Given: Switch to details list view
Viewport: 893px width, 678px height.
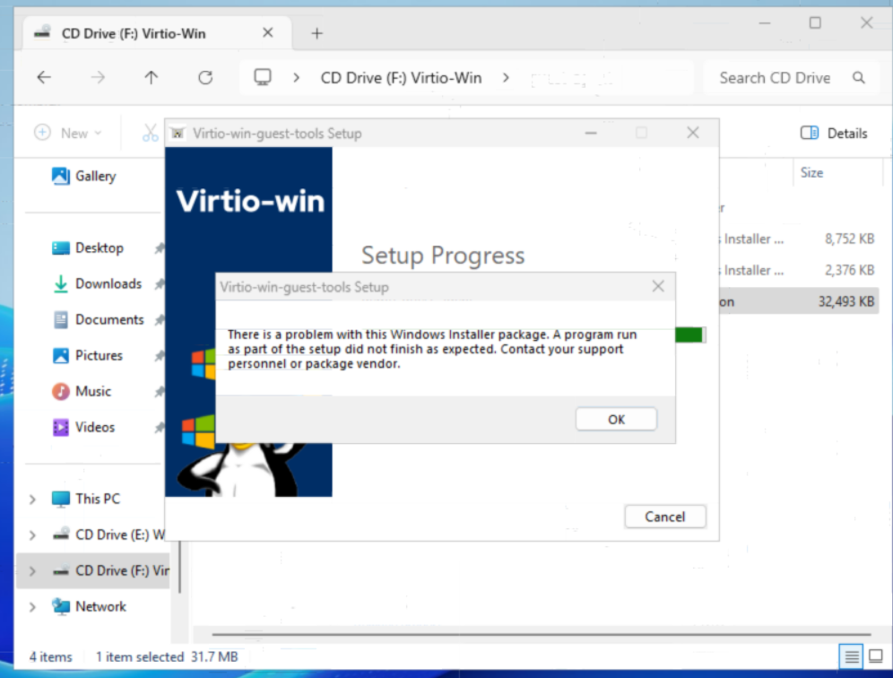Looking at the screenshot, I should [851, 656].
